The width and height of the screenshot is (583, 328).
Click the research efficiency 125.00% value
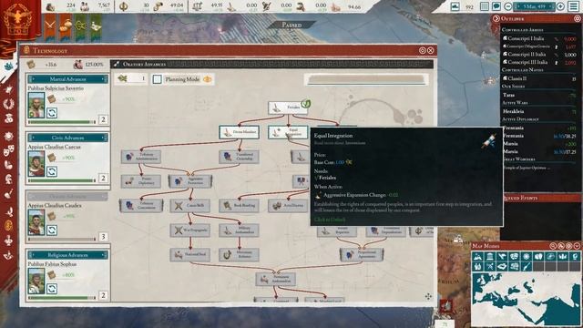pos(94,65)
